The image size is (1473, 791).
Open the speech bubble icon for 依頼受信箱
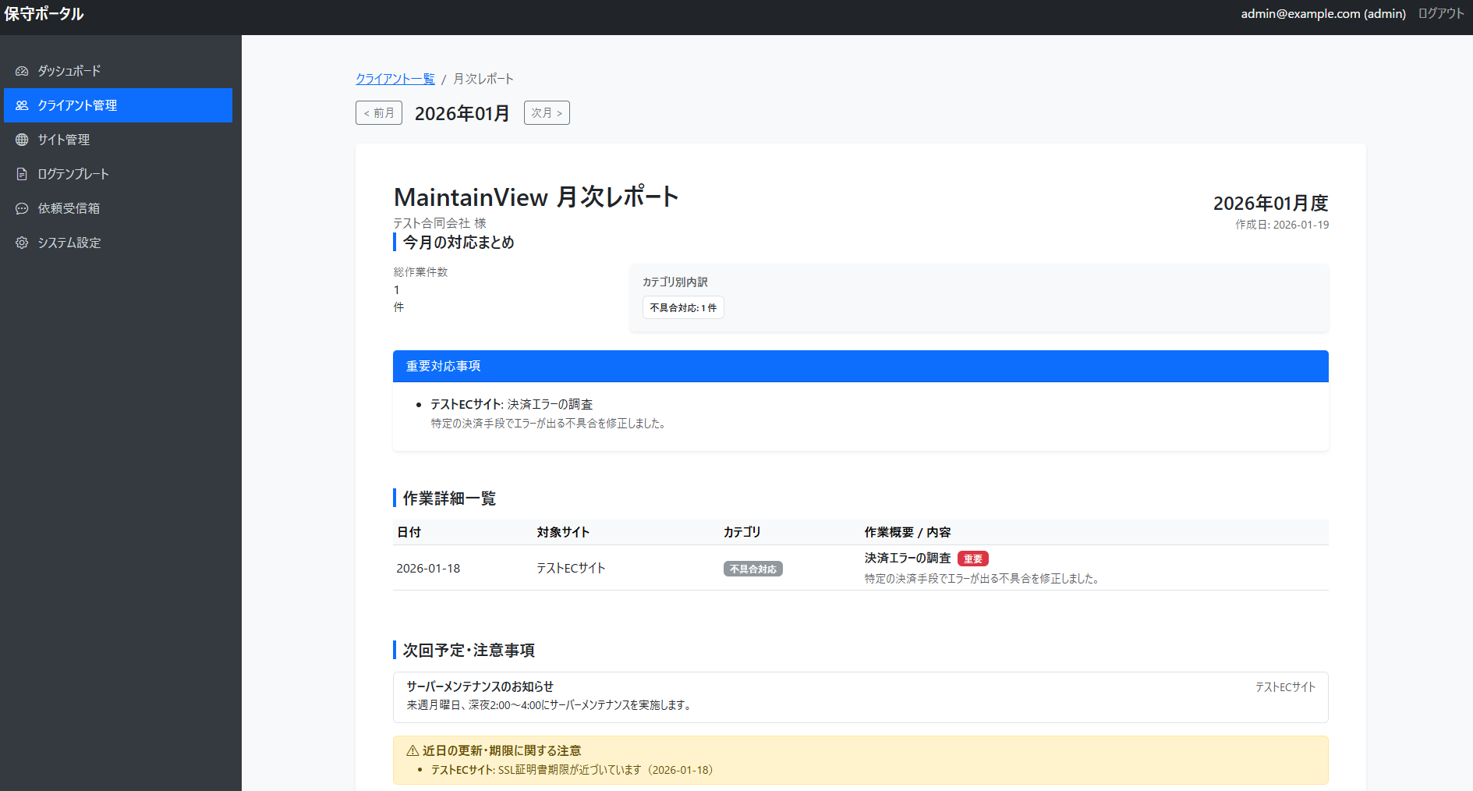coord(21,208)
